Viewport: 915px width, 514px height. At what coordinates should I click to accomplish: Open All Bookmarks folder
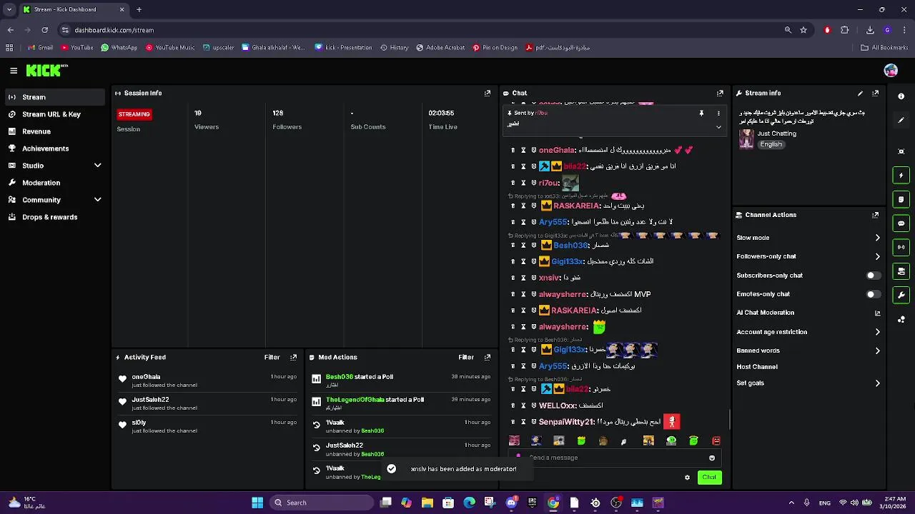pos(884,48)
